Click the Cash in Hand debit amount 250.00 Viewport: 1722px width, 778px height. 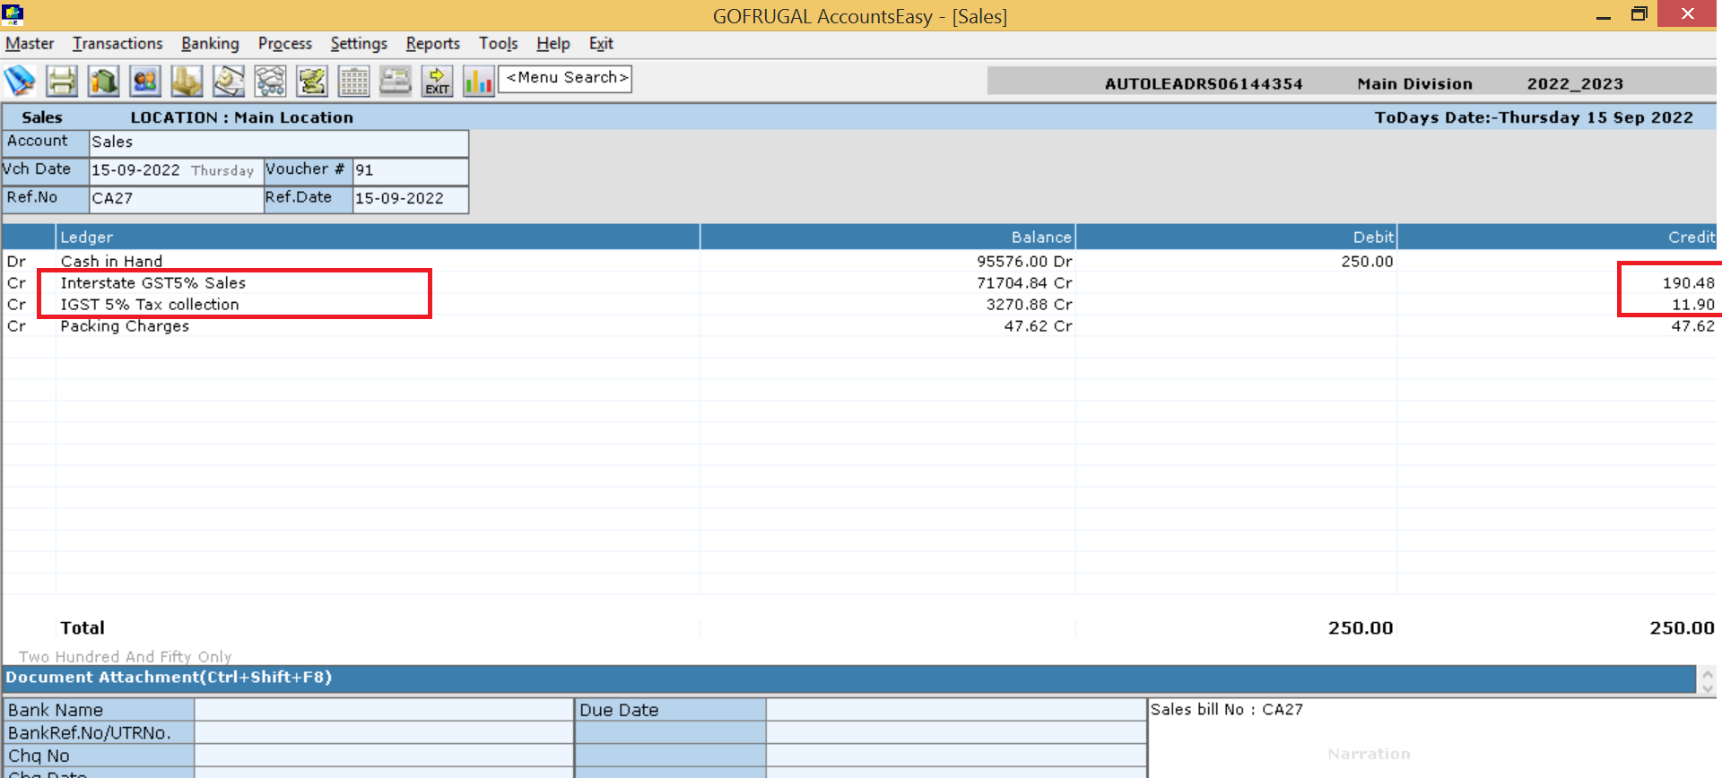coord(1367,262)
